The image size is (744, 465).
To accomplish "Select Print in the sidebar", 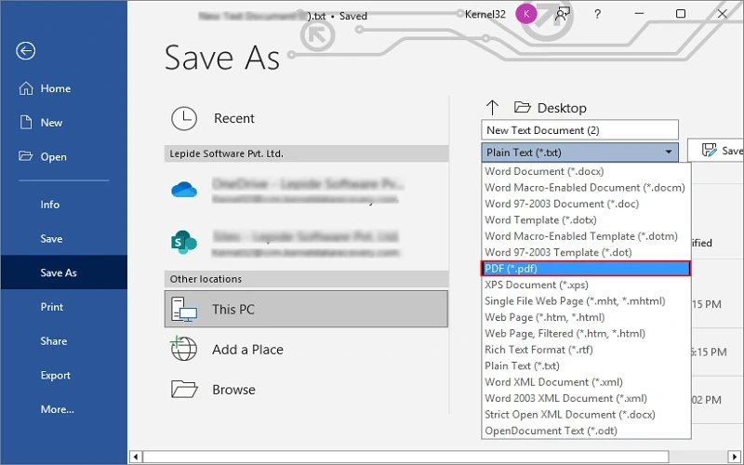I will pyautogui.click(x=64, y=307).
